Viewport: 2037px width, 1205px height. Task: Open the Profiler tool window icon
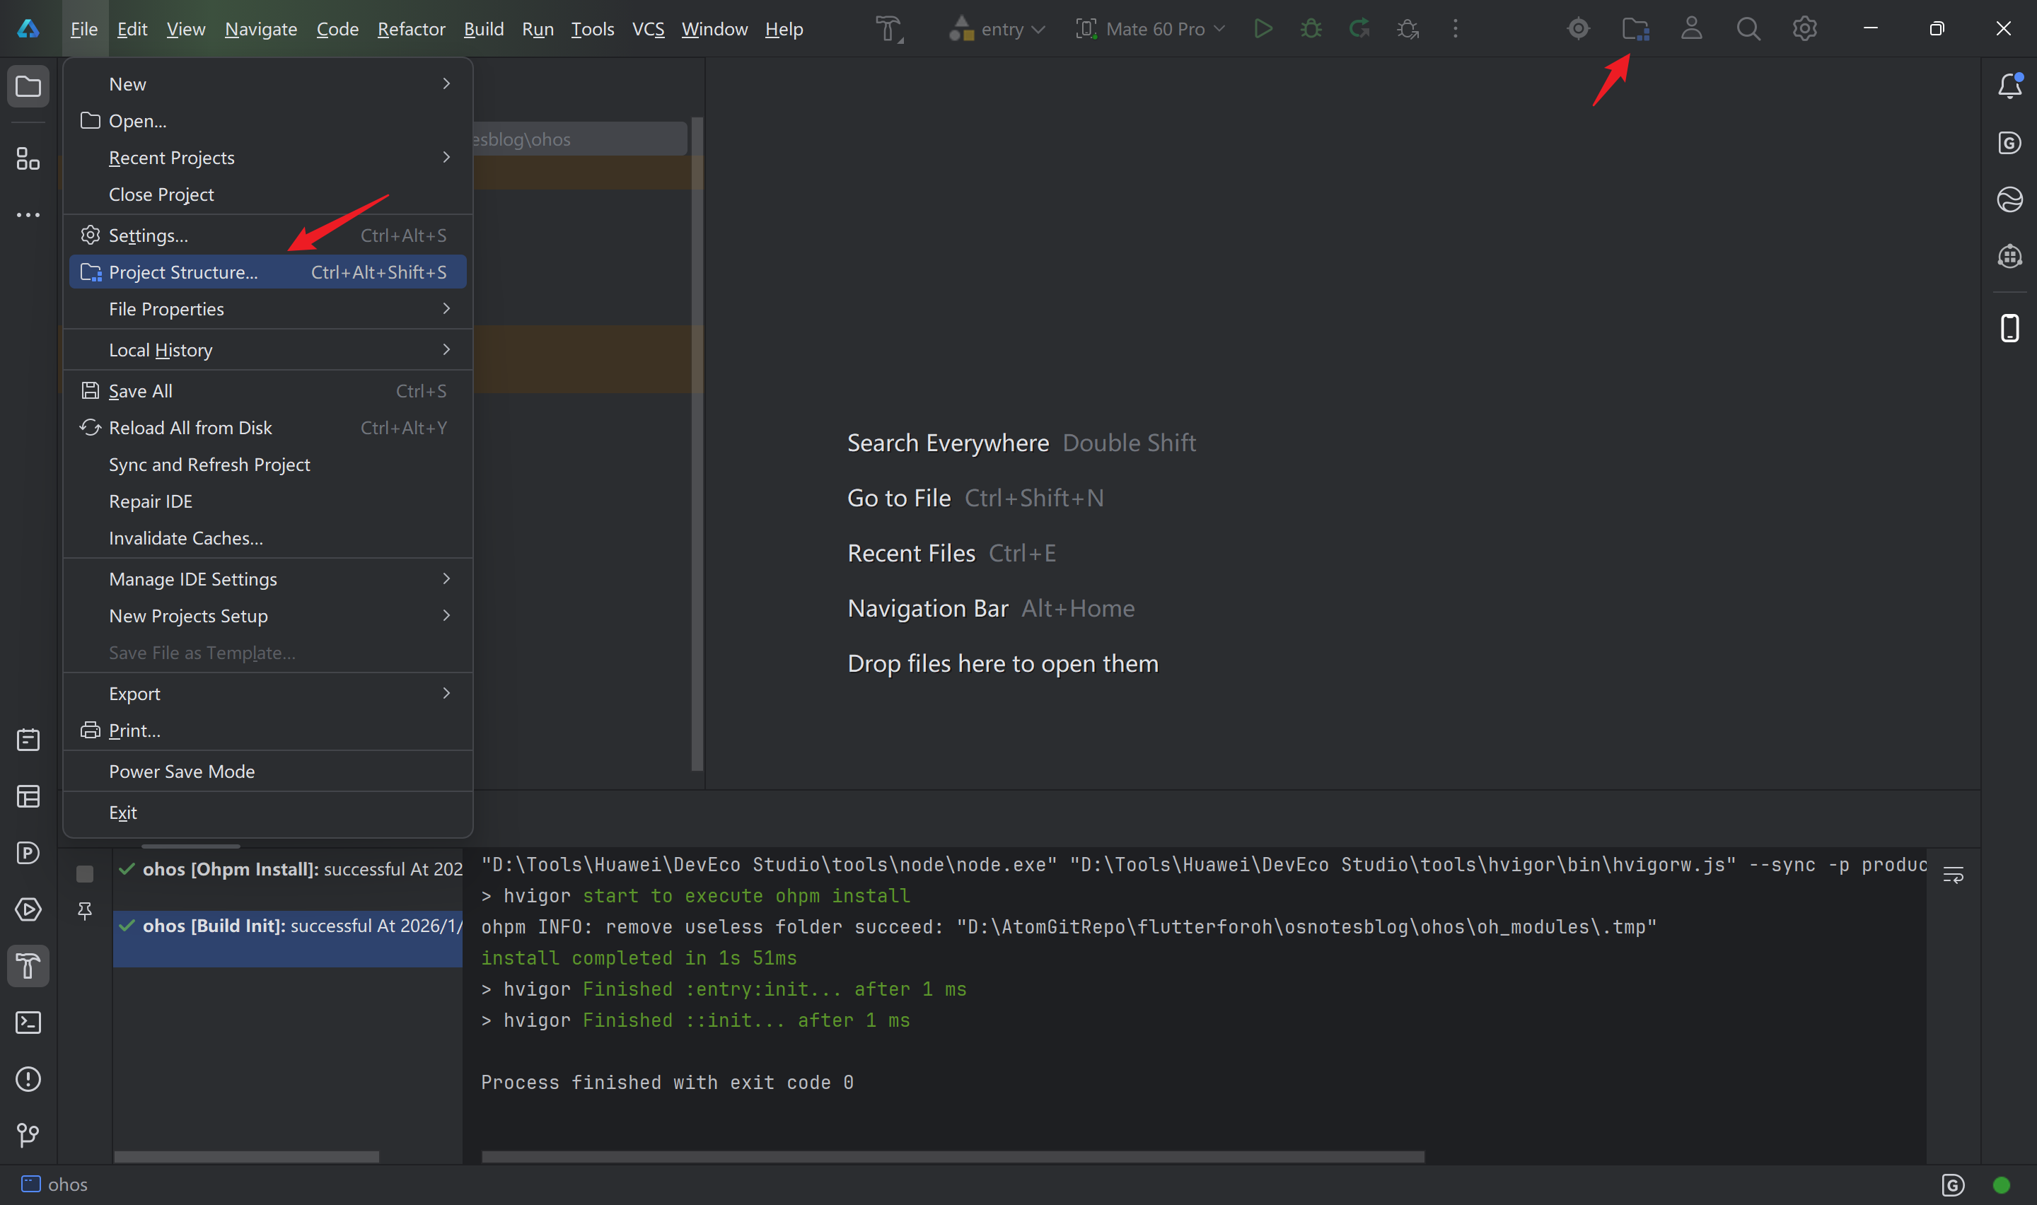tap(28, 853)
